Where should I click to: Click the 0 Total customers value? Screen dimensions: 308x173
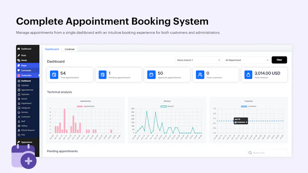[x=208, y=73]
